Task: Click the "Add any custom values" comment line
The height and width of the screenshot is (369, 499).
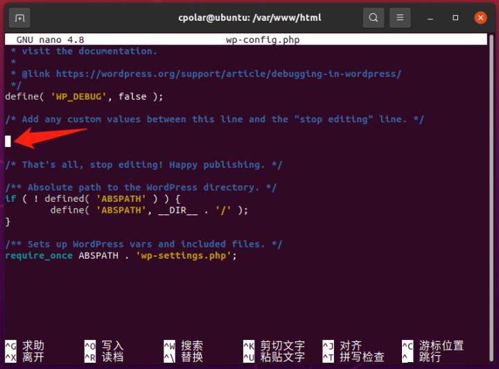Action: point(214,119)
